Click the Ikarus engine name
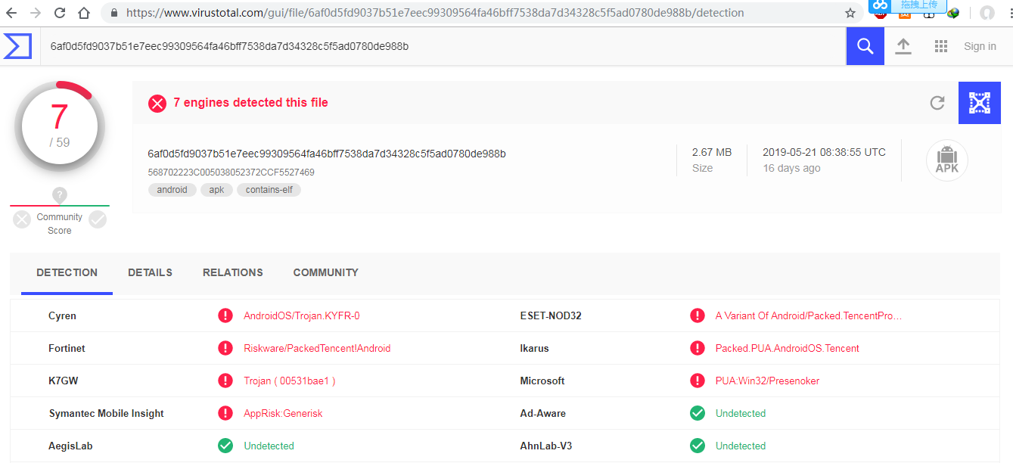The width and height of the screenshot is (1013, 463). tap(535, 349)
